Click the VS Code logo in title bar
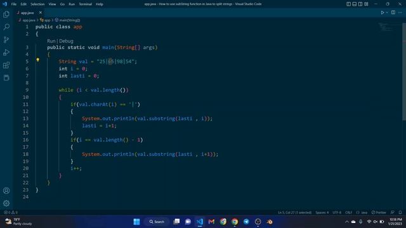Image resolution: width=406 pixels, height=228 pixels. click(4, 4)
